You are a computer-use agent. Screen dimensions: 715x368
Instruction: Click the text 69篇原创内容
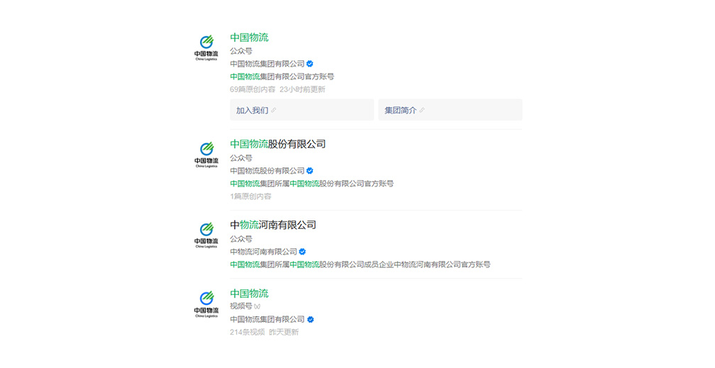coord(253,89)
